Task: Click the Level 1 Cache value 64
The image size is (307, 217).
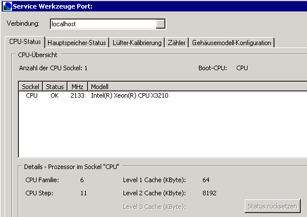Action: click(206, 180)
